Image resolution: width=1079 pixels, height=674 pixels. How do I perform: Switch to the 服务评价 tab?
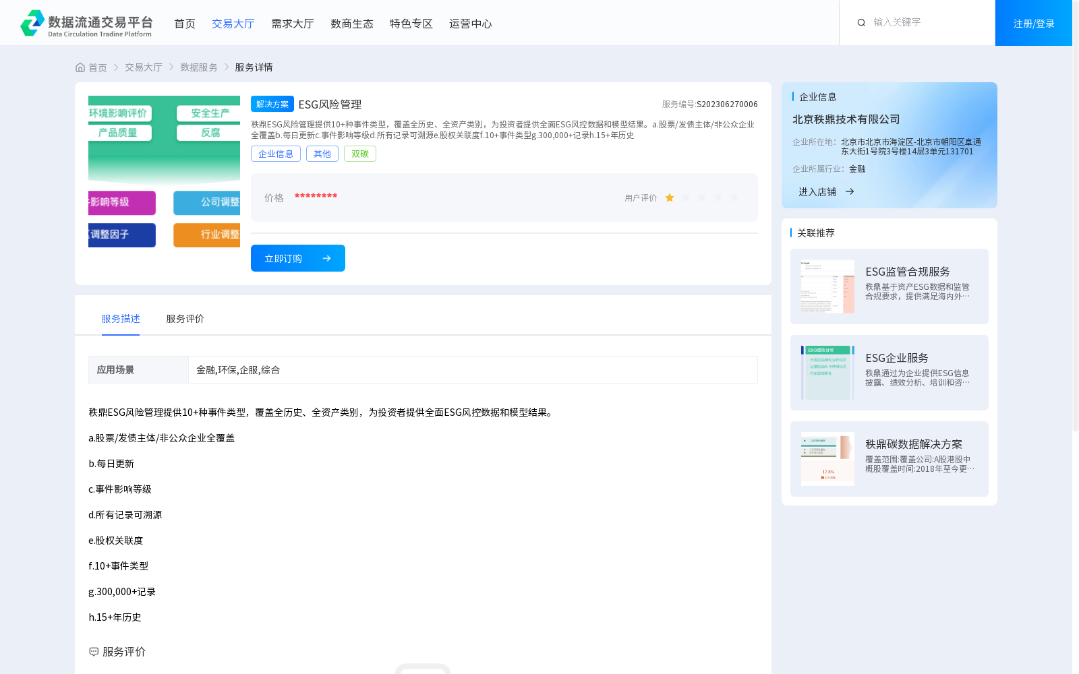[x=185, y=319]
